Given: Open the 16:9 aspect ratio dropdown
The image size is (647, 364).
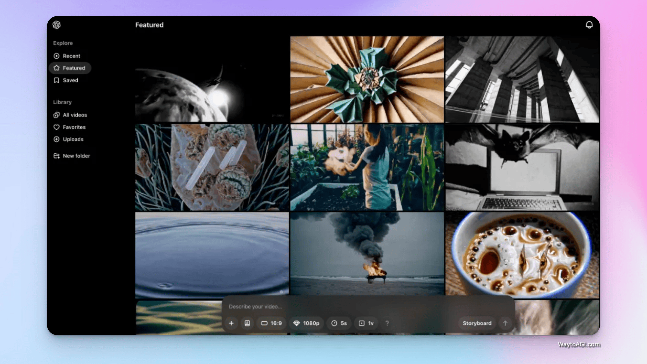Looking at the screenshot, I should 272,323.
